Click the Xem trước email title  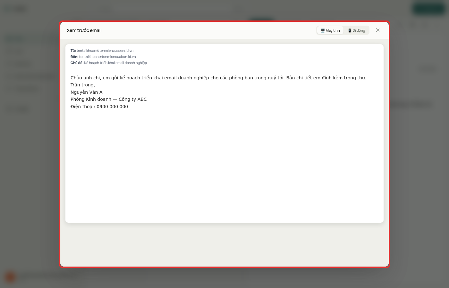pyautogui.click(x=84, y=30)
